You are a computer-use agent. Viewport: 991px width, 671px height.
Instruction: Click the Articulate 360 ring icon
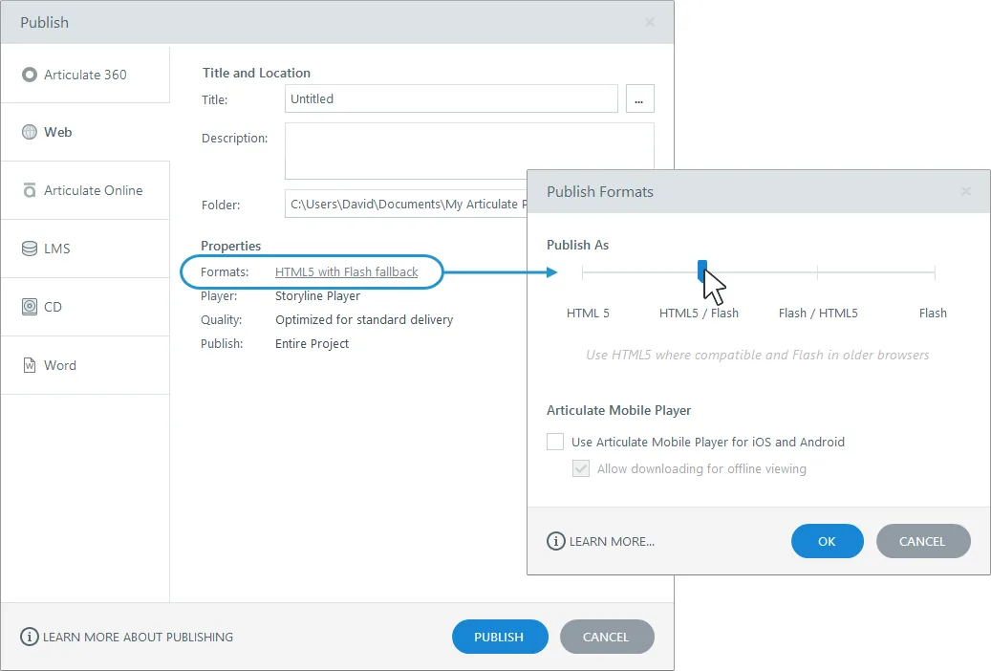29,75
